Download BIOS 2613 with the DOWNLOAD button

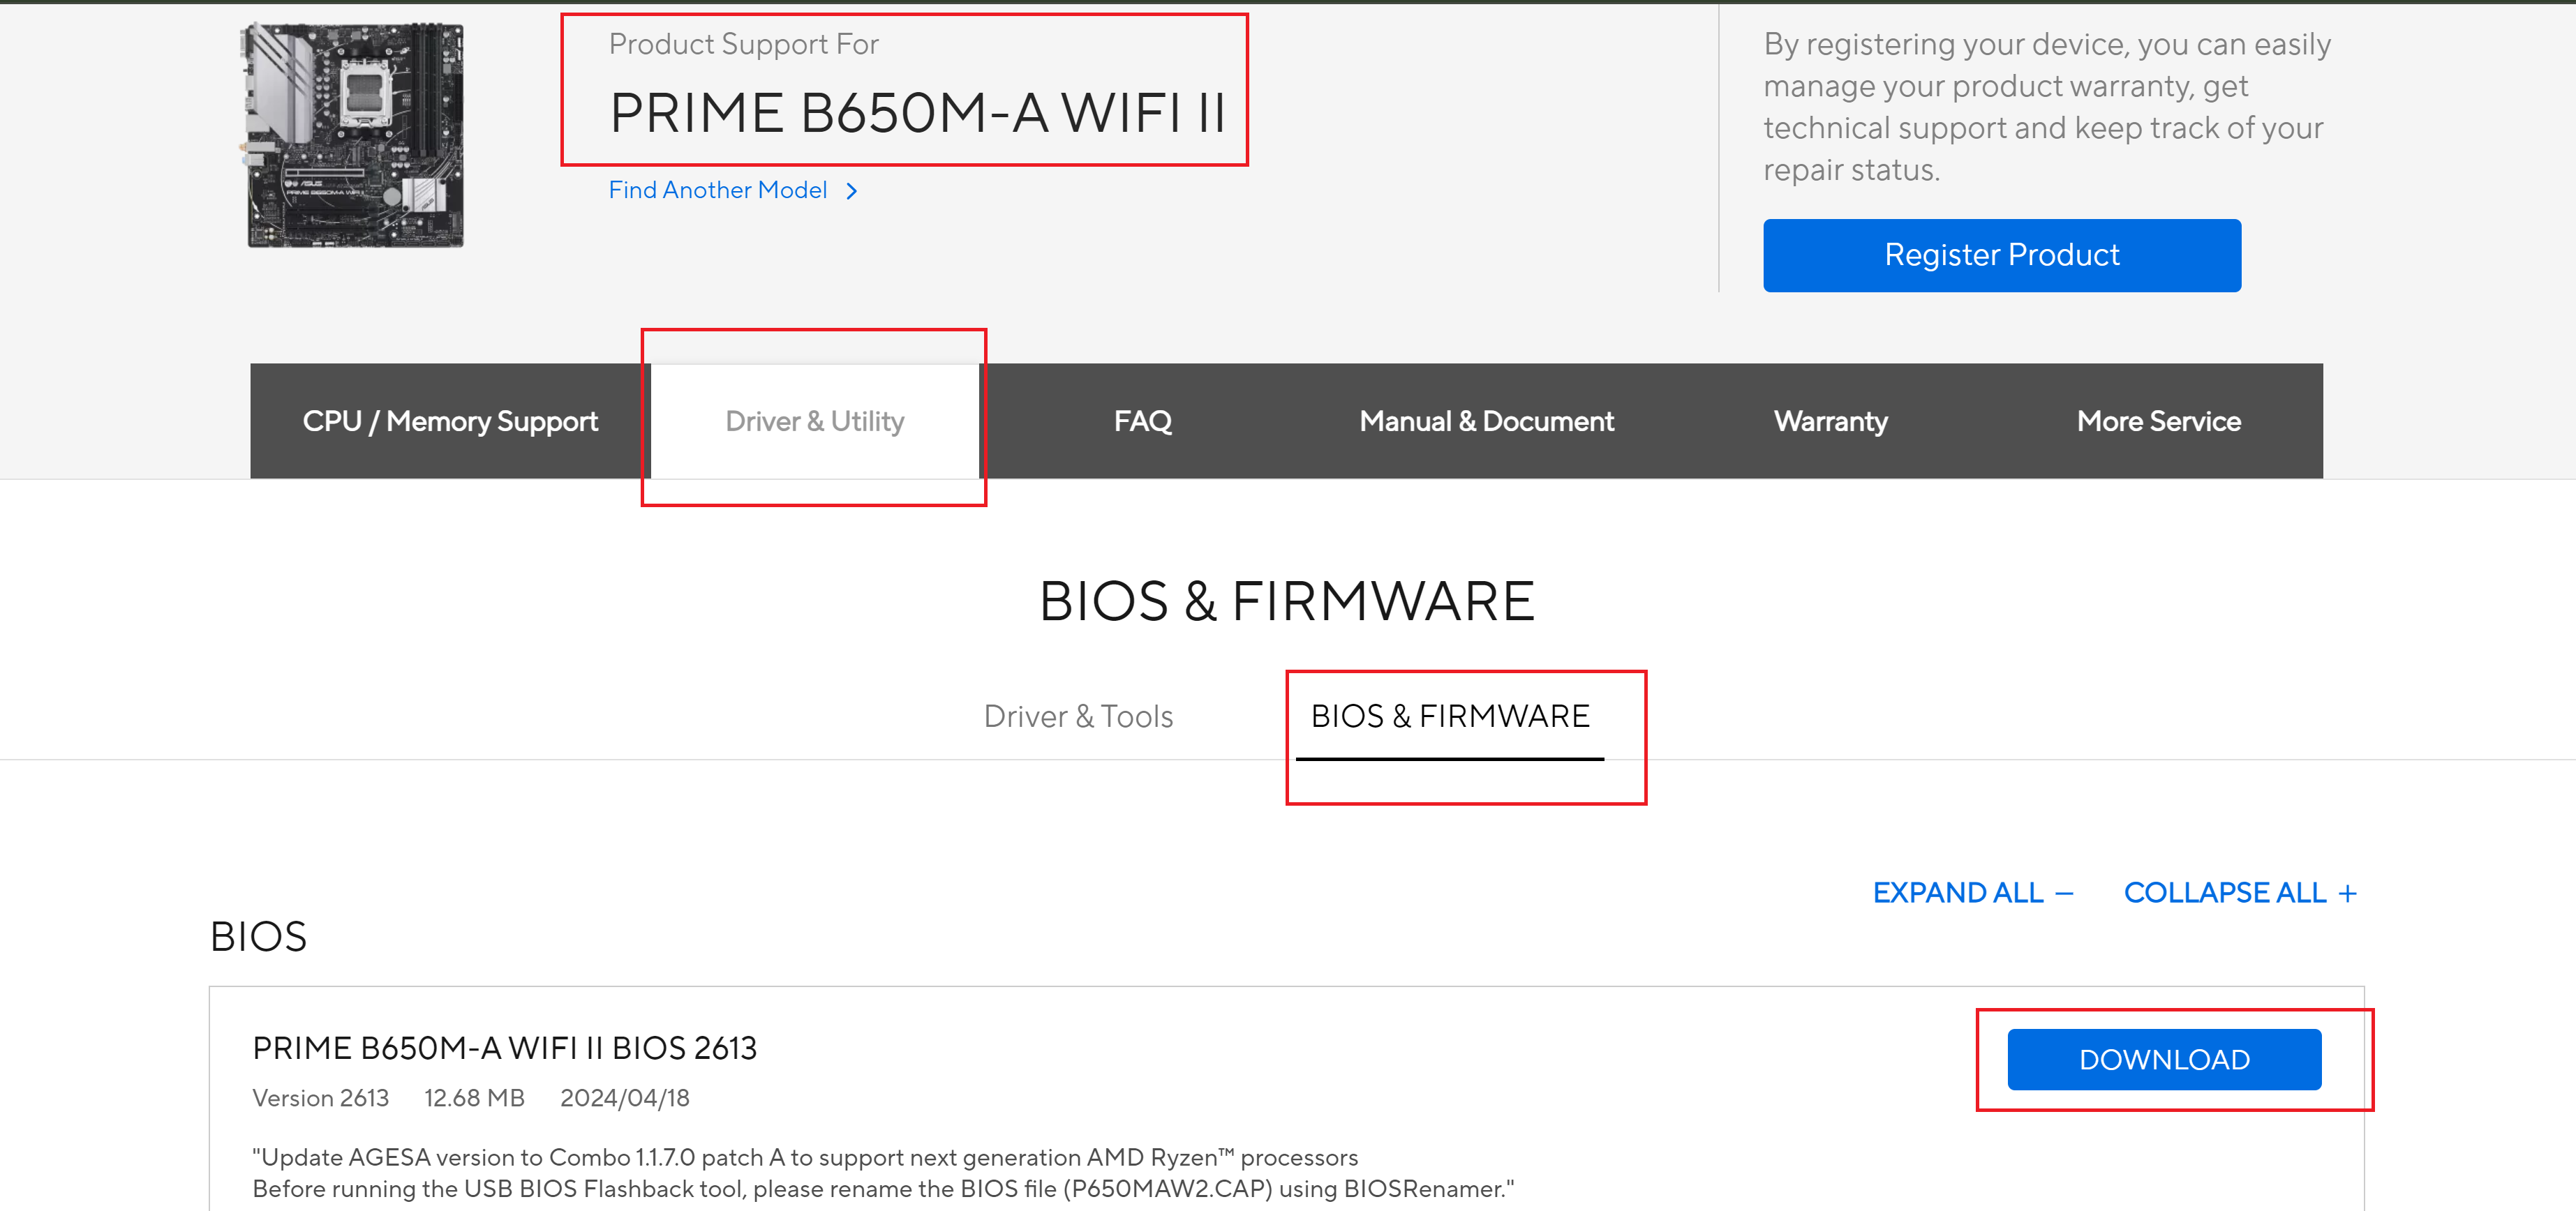(x=2163, y=1059)
